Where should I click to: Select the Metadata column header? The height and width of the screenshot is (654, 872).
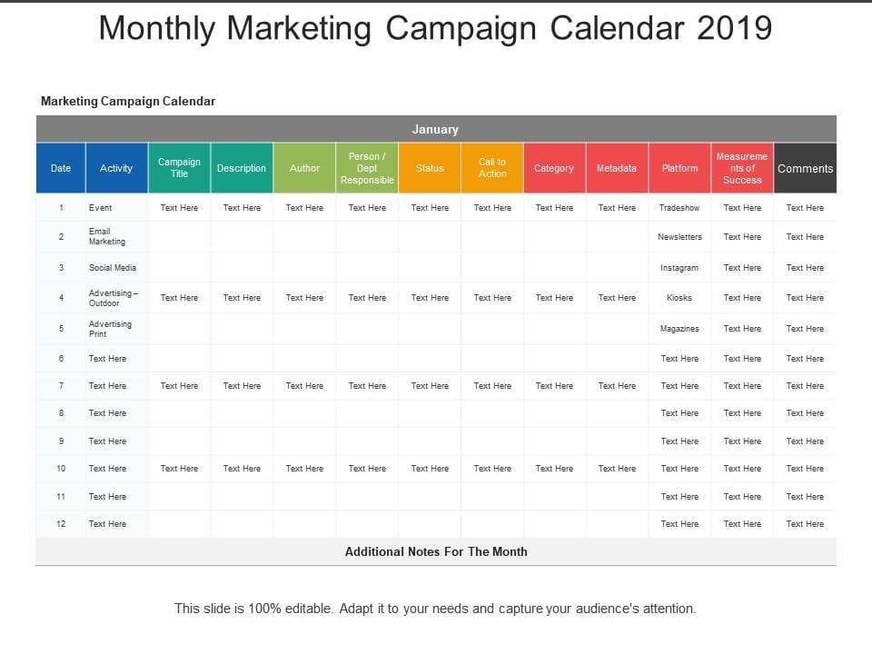click(x=617, y=168)
